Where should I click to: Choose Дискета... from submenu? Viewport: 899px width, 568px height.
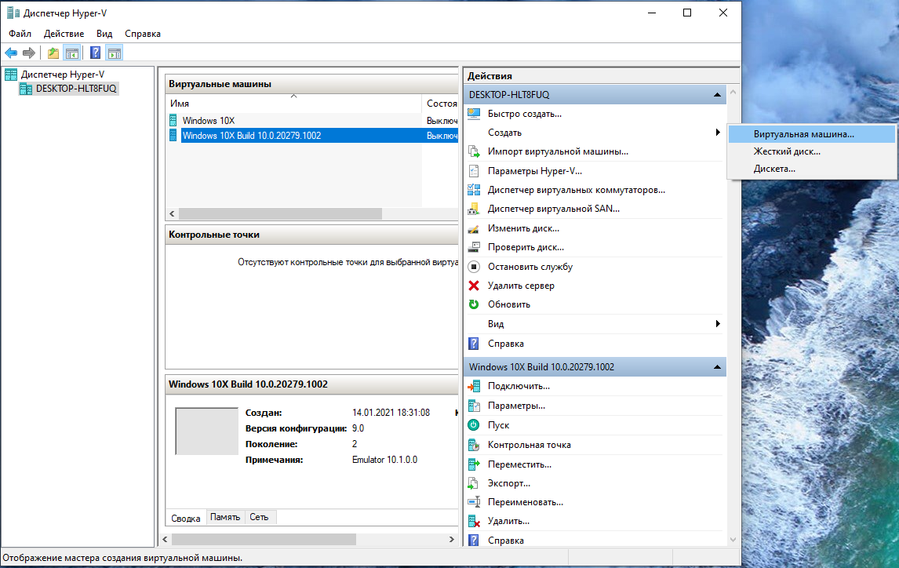click(x=812, y=169)
